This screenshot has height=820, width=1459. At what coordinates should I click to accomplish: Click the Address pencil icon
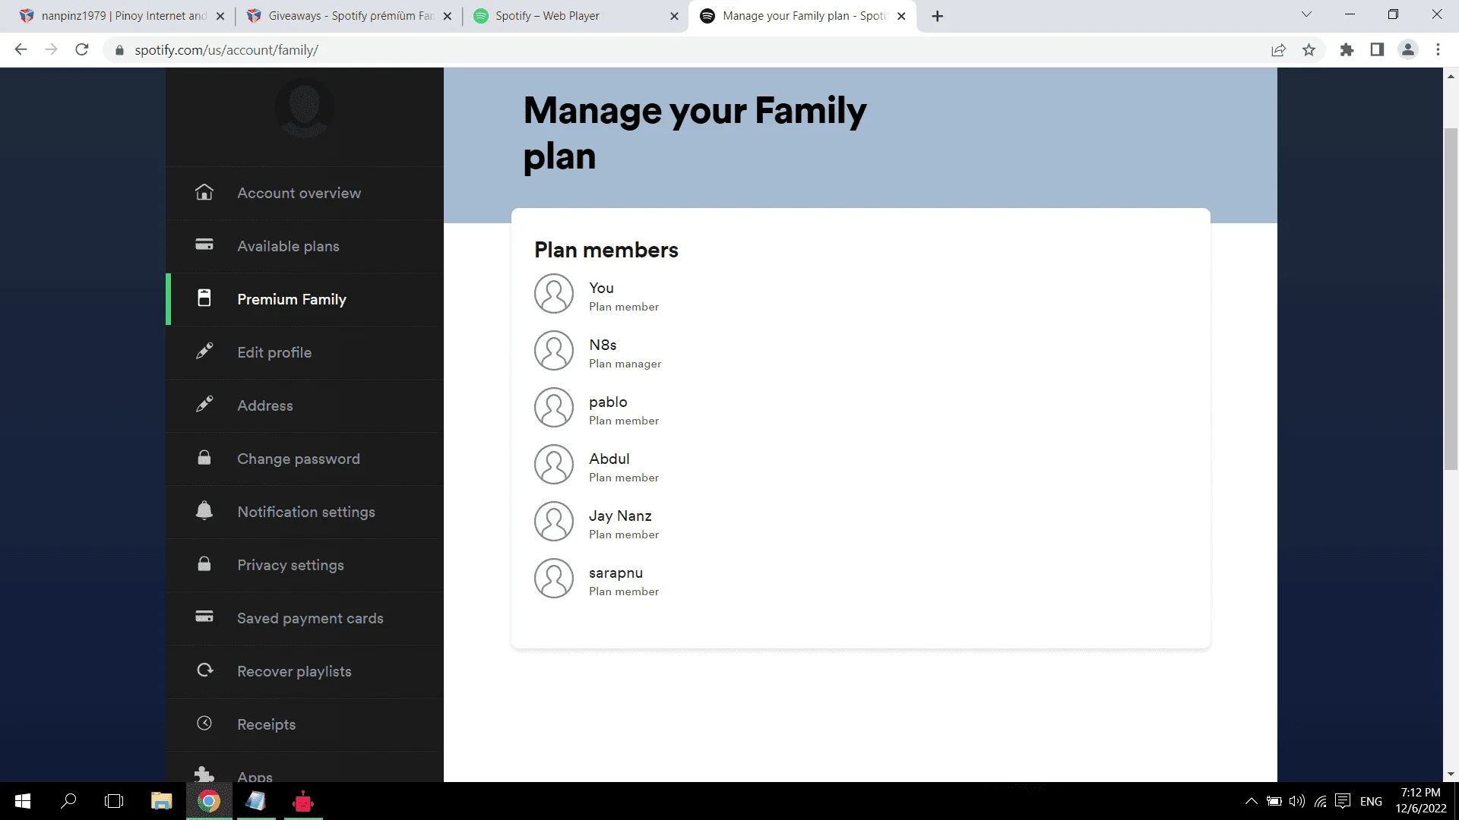pyautogui.click(x=204, y=404)
